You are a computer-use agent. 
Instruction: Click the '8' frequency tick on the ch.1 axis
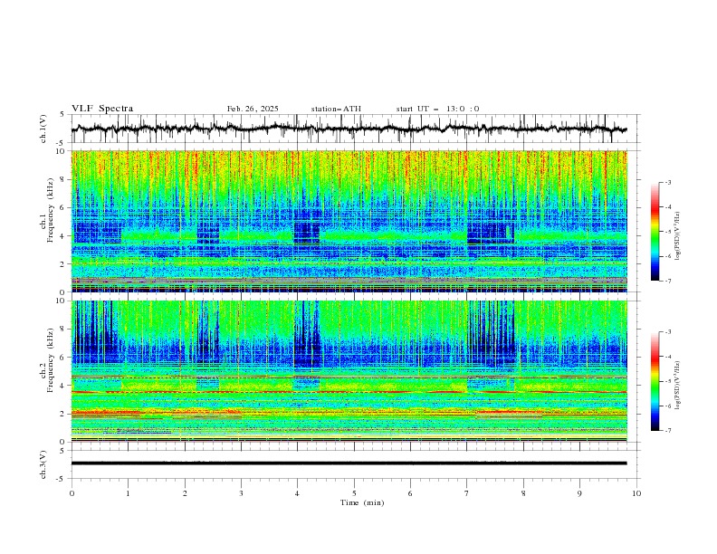(63, 179)
